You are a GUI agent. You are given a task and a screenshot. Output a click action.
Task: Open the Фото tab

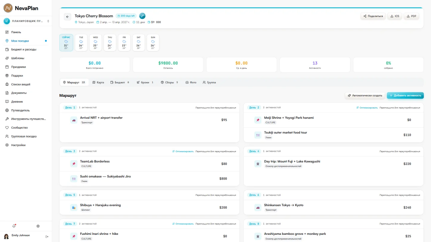click(x=191, y=82)
